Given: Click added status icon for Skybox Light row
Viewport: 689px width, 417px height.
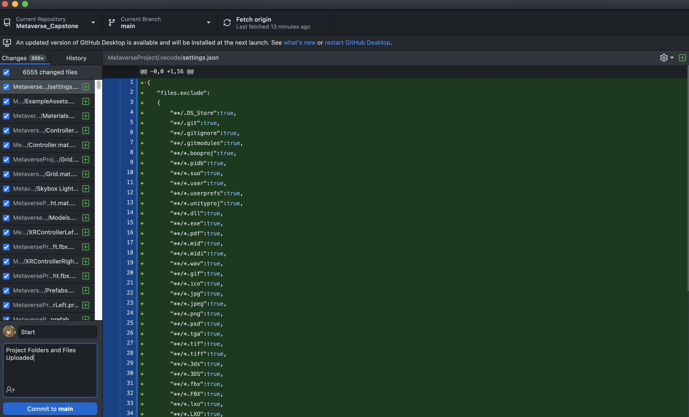Looking at the screenshot, I should 86,189.
